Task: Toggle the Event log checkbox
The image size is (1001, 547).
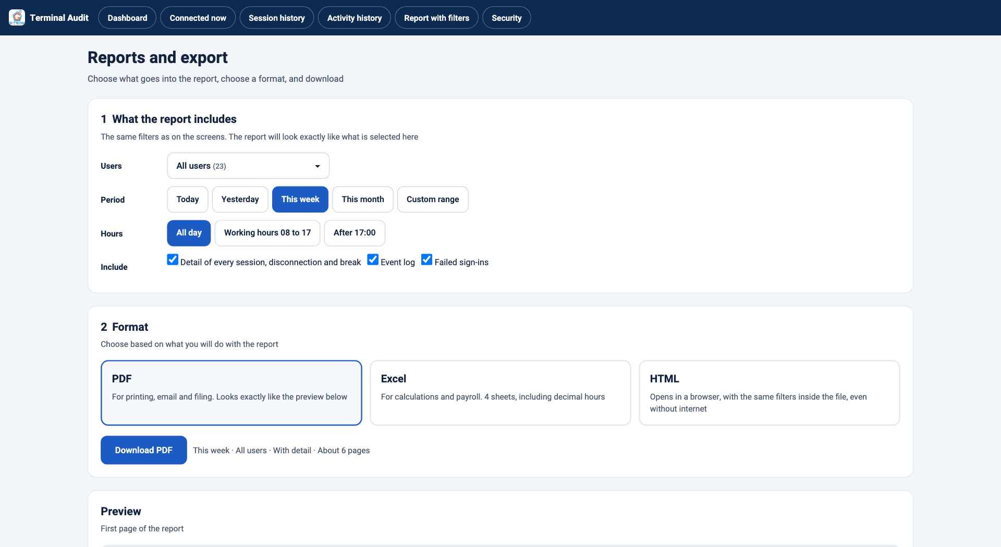Action: click(x=373, y=259)
